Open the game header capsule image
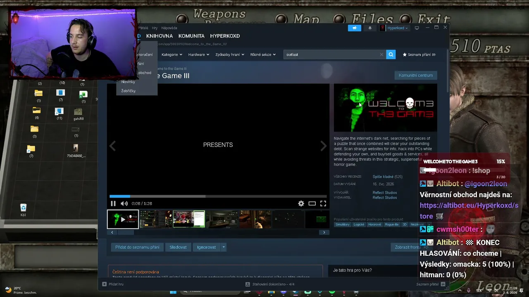 point(385,108)
